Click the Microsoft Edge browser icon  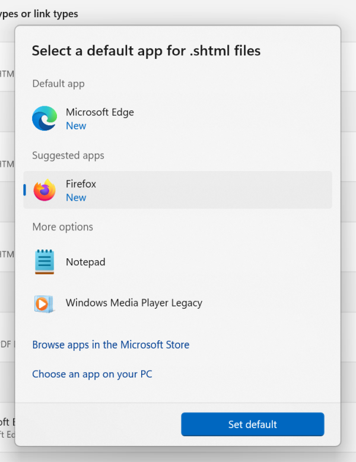(x=44, y=119)
